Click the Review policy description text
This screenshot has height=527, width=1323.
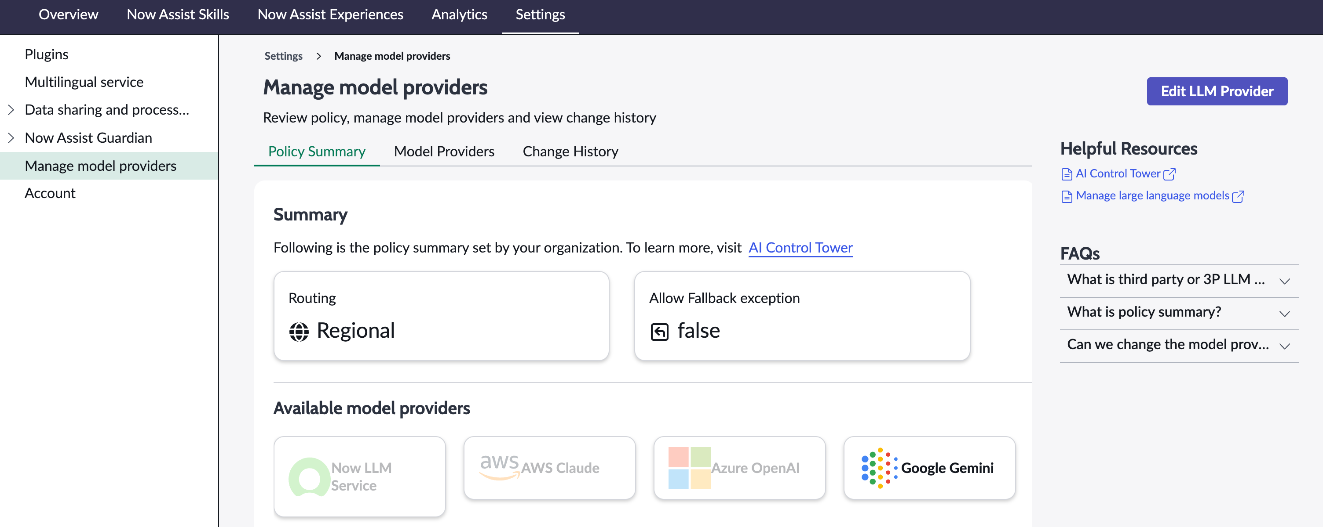pos(459,118)
